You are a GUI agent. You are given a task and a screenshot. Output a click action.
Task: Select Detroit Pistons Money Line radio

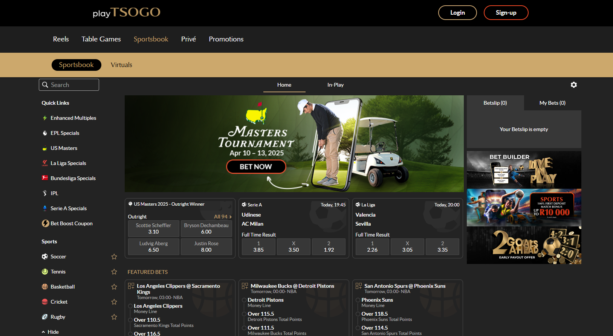pos(244,300)
